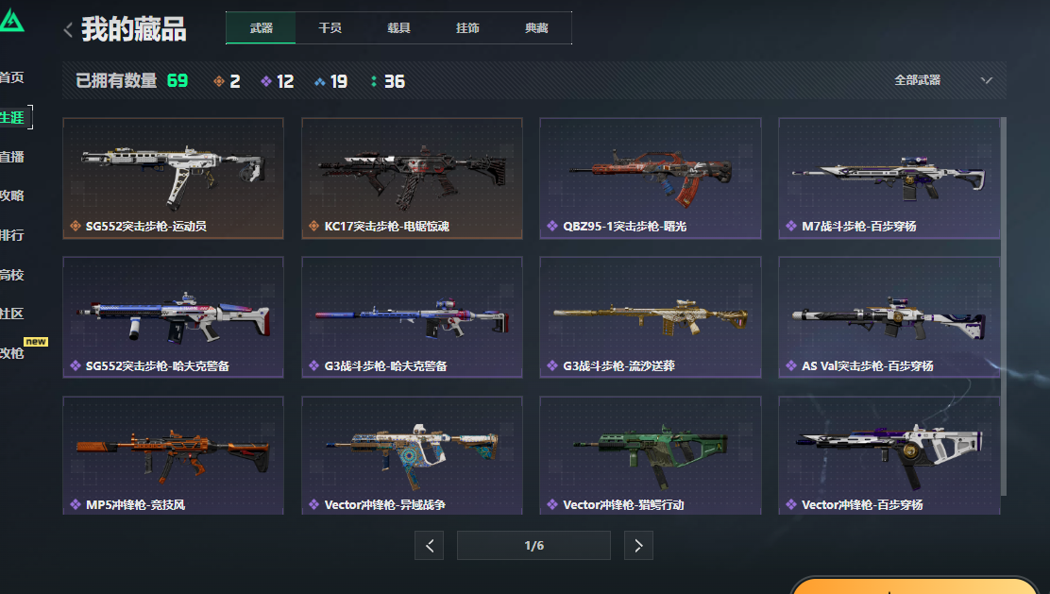Open 改枪 sidebar item with new badge
The width and height of the screenshot is (1050, 594).
[x=12, y=353]
